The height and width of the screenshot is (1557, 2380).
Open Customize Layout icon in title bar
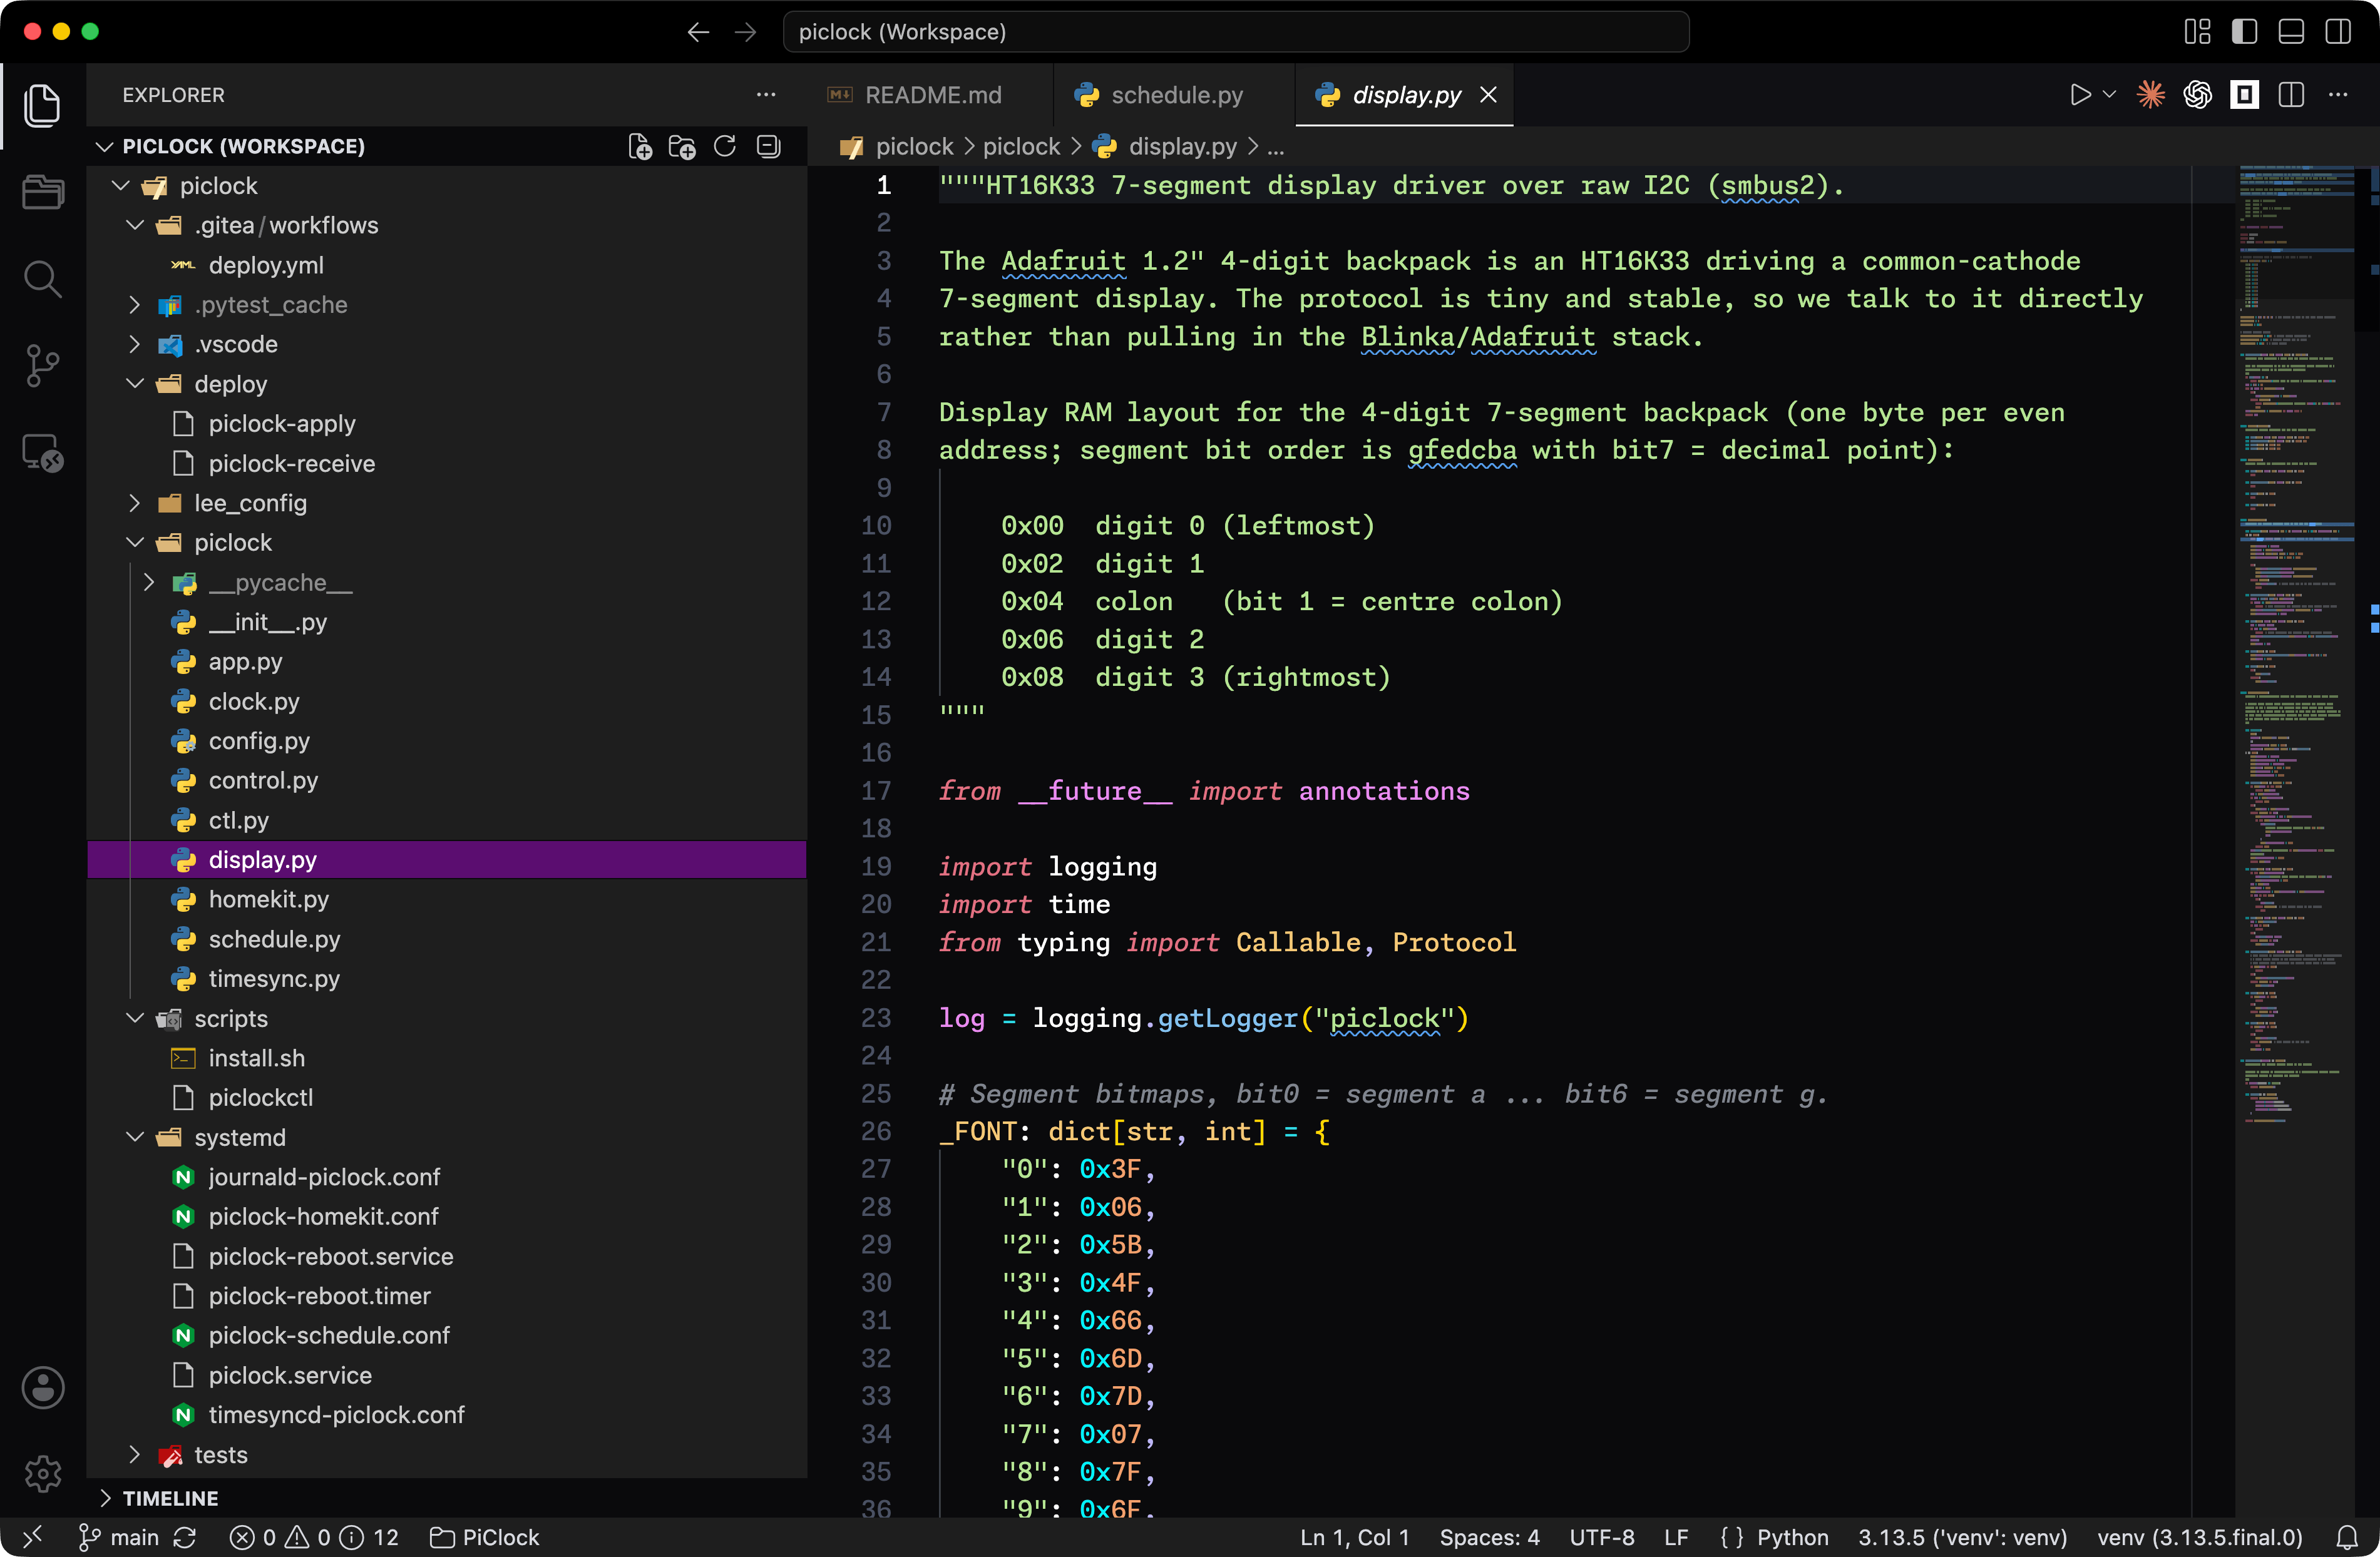(x=2198, y=32)
